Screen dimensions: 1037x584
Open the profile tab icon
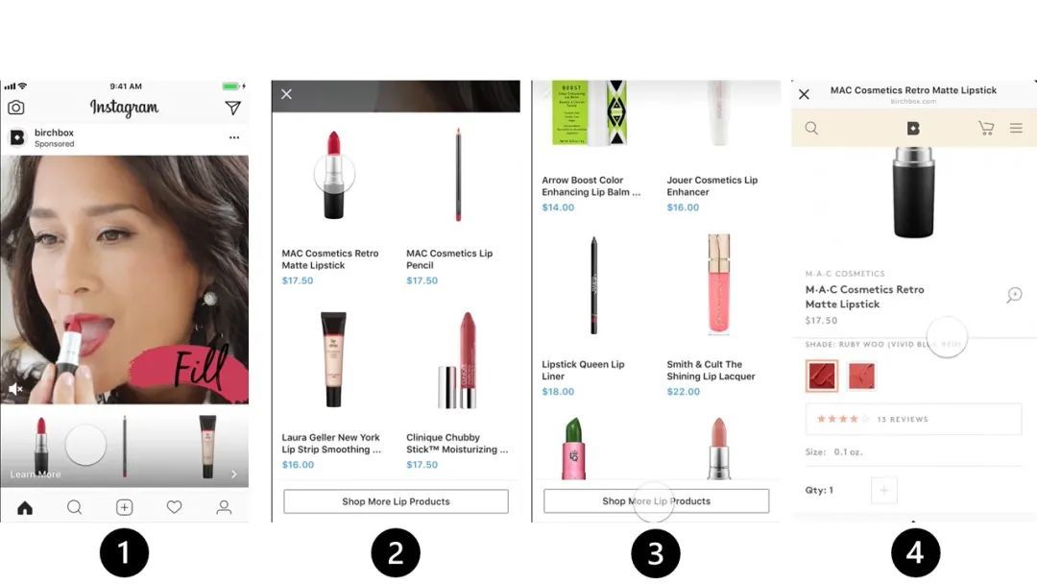224,507
